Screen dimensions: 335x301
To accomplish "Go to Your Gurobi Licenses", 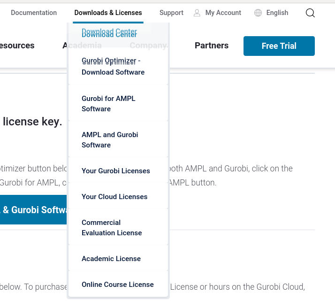I will [116, 171].
